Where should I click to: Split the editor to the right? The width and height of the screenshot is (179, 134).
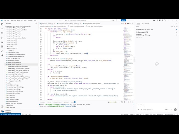point(130,23)
